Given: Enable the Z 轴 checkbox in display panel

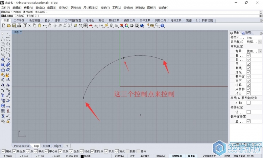Looking at the screenshot, I should coord(249,103).
